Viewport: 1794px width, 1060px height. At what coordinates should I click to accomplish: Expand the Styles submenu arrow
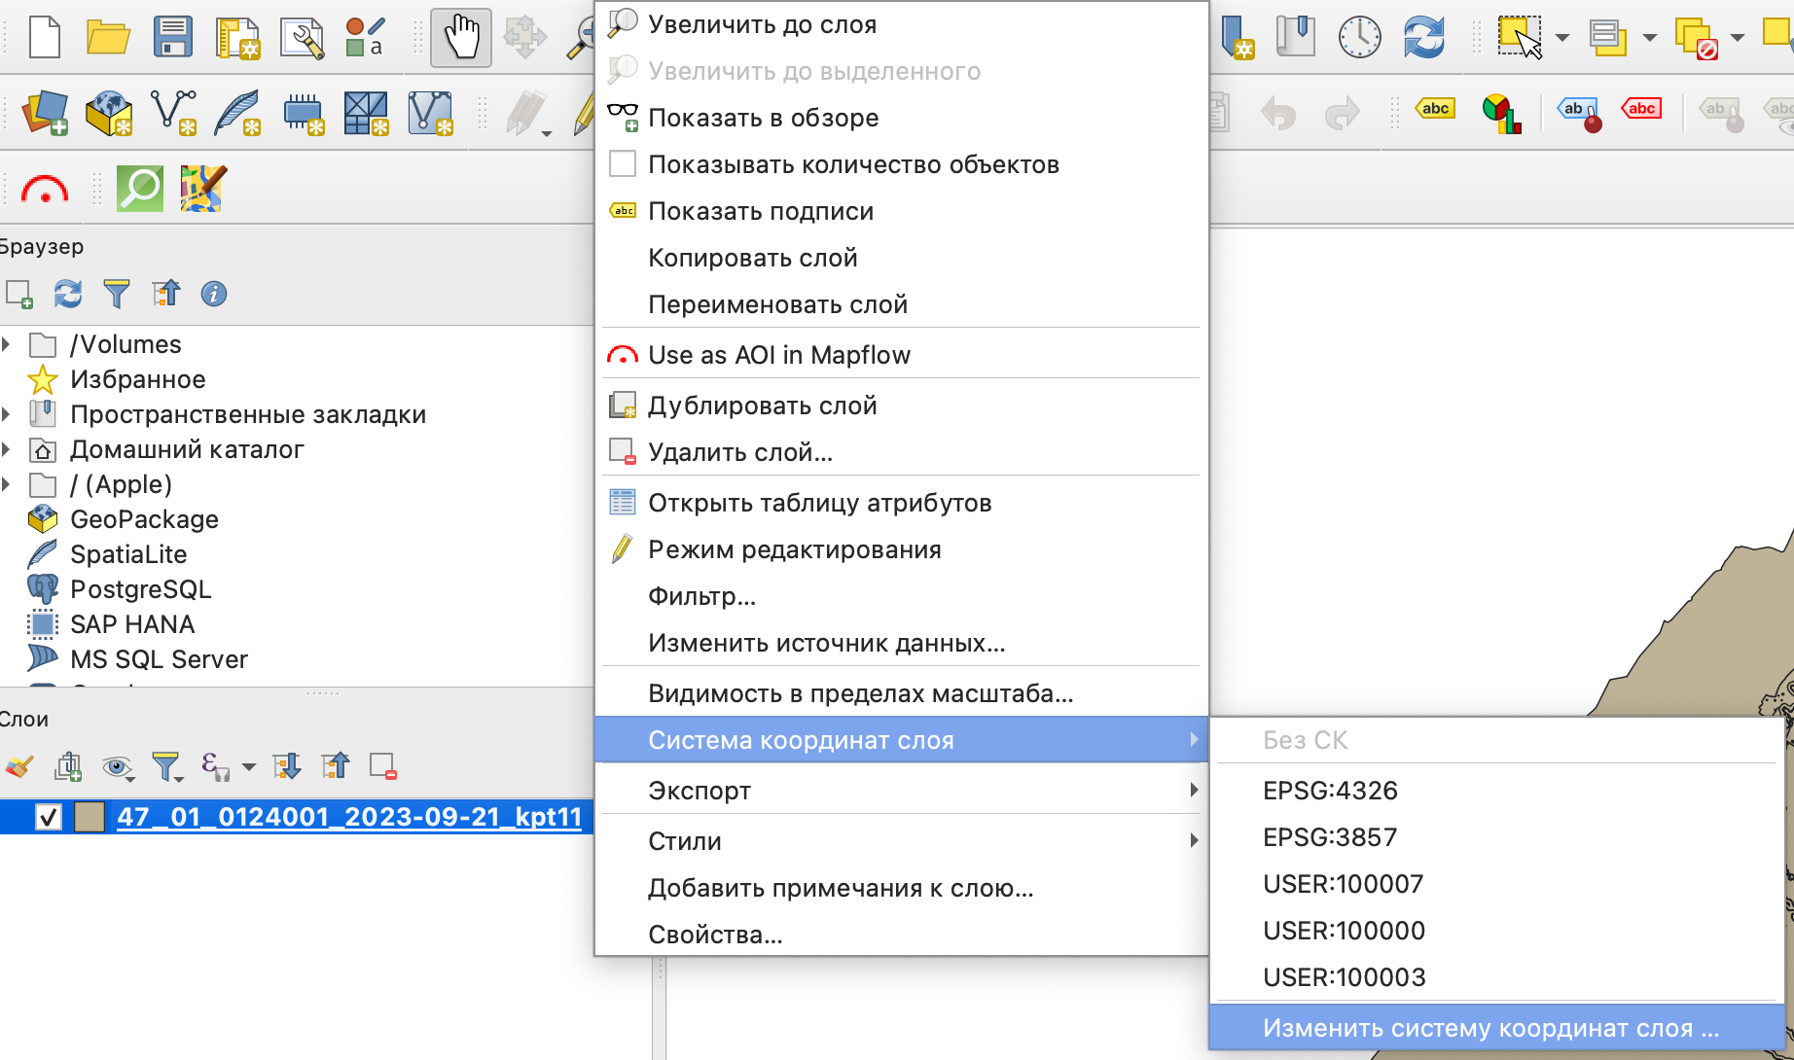1194,841
